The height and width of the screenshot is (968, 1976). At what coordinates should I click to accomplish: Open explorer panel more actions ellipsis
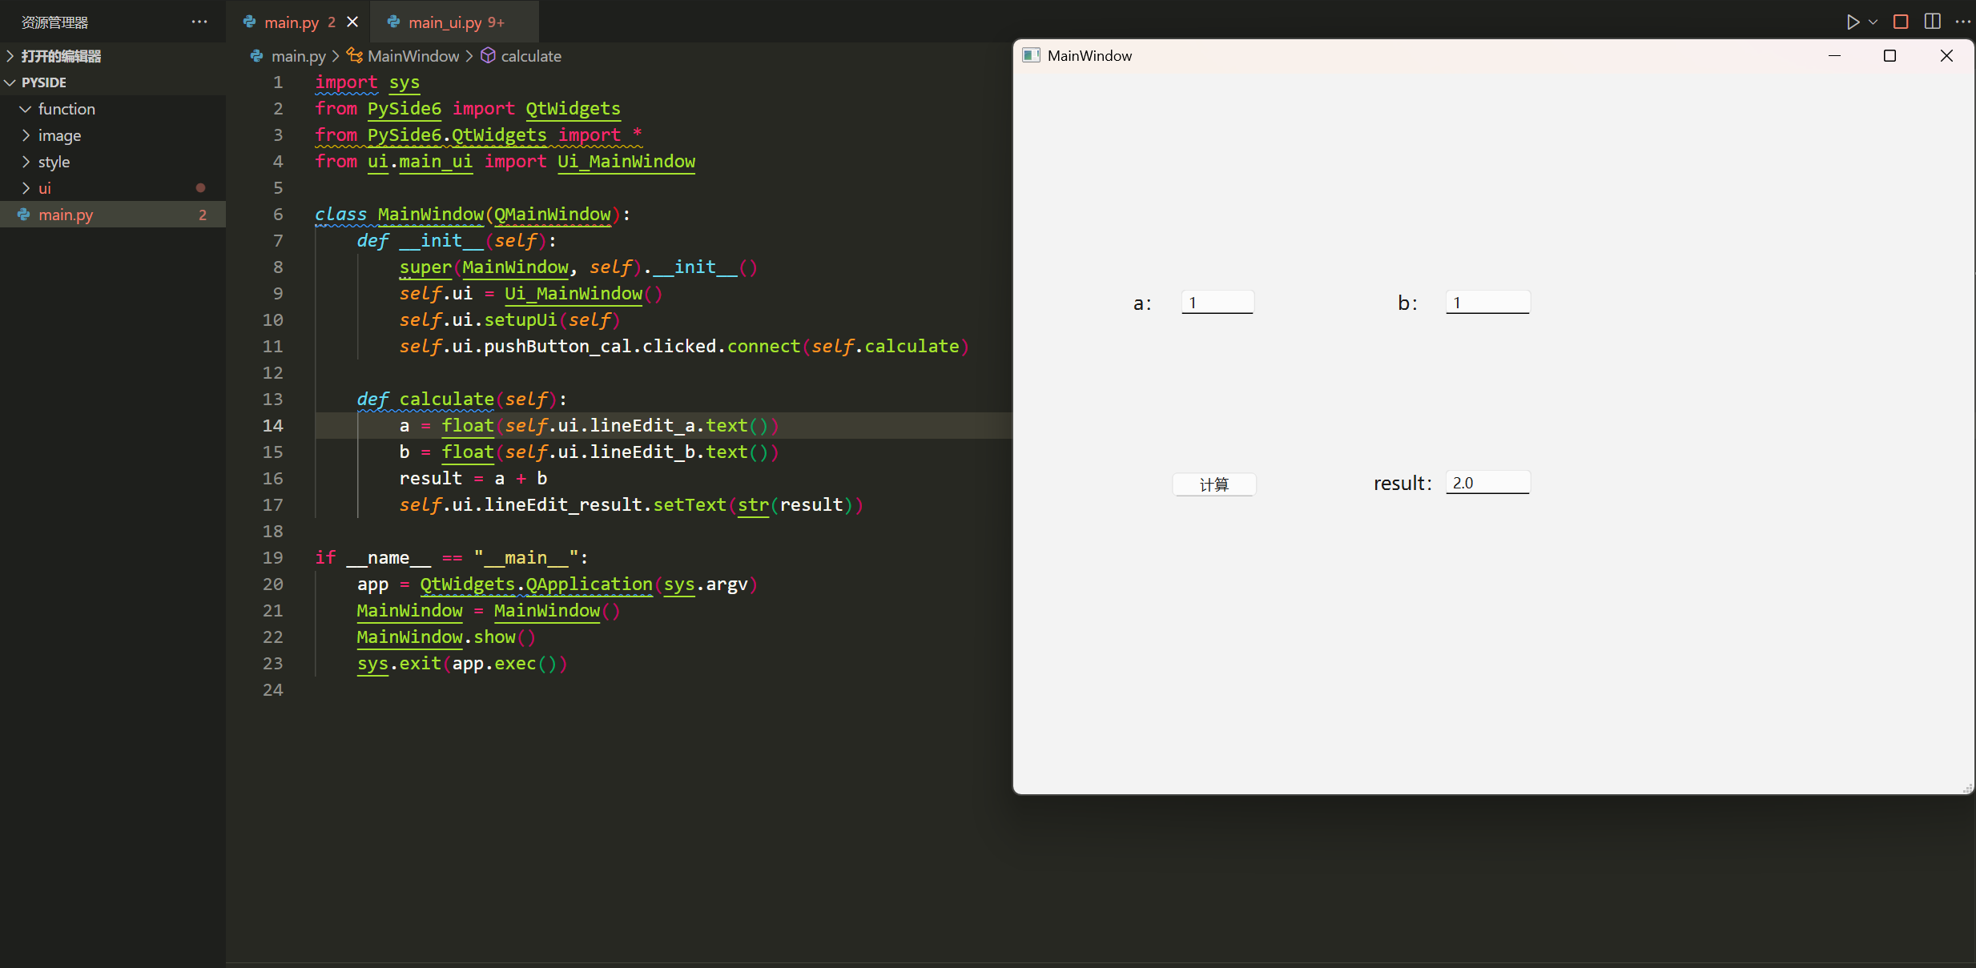pos(199,22)
